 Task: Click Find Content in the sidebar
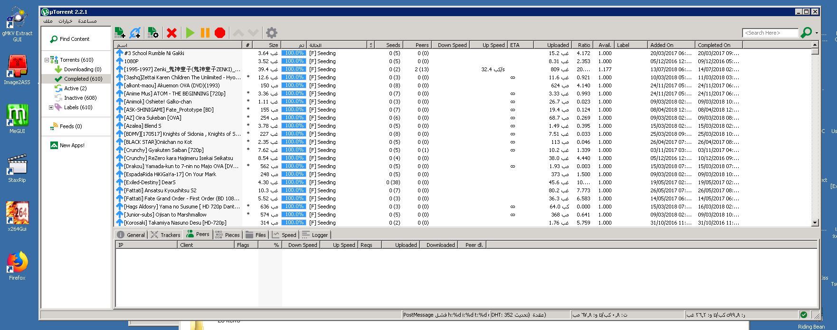(74, 39)
